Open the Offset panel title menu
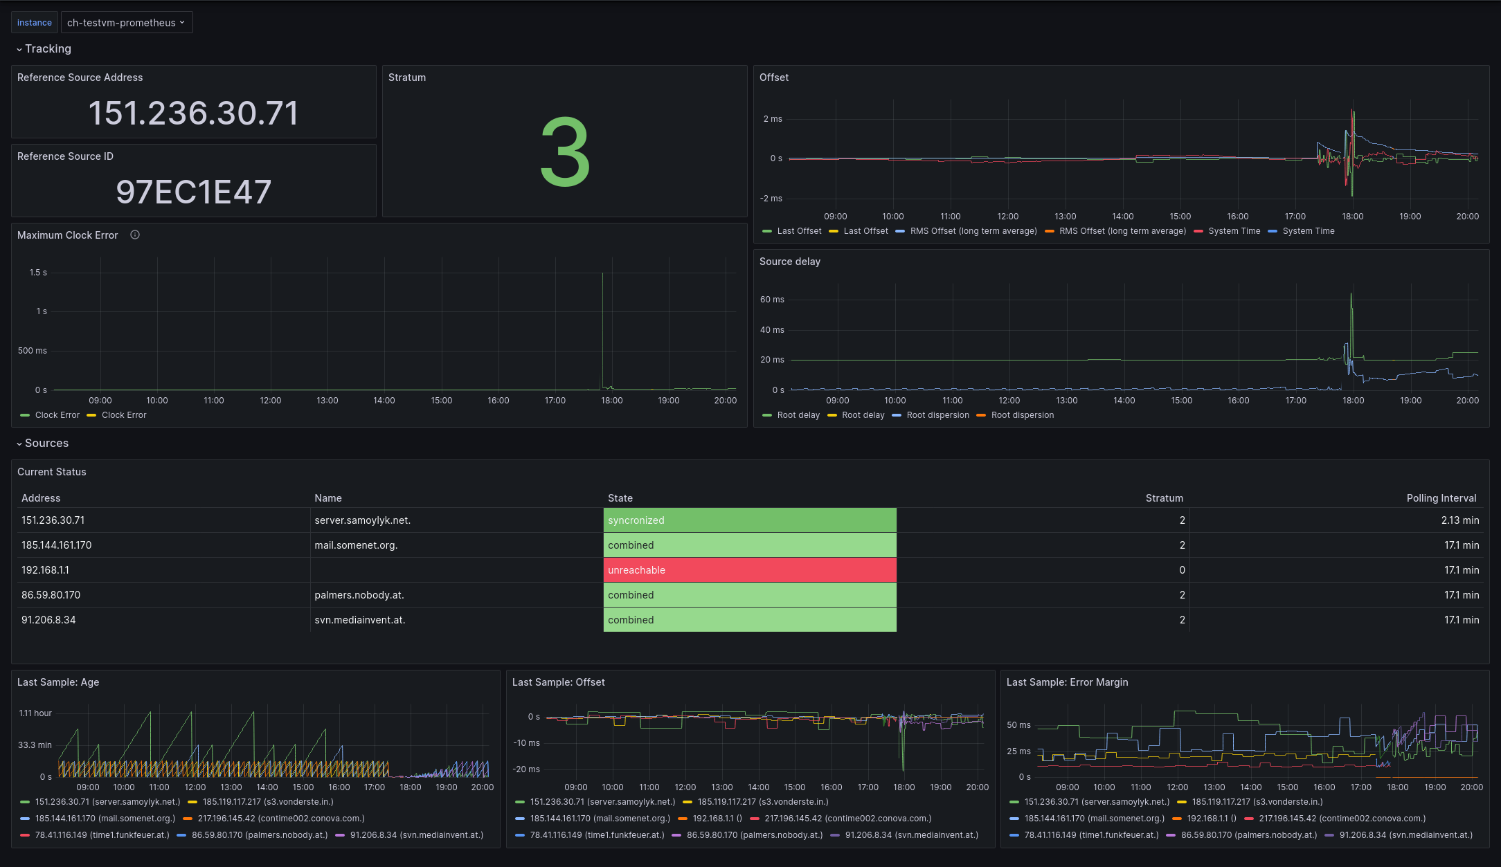Image resolution: width=1501 pixels, height=867 pixels. pyautogui.click(x=773, y=77)
